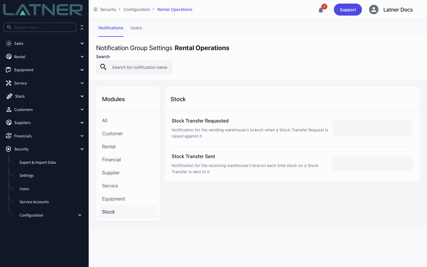Click the Search menu input field
This screenshot has width=427, height=267.
point(40,27)
